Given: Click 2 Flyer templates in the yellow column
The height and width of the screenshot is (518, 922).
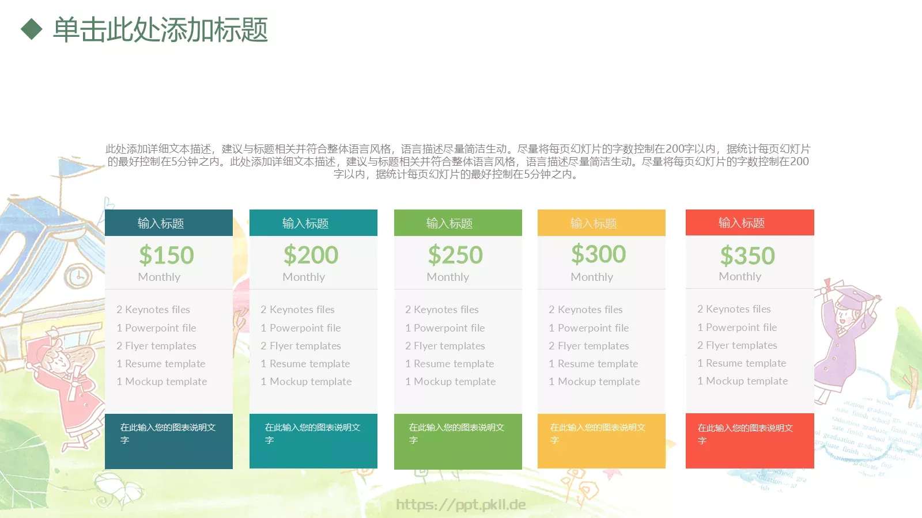Looking at the screenshot, I should click(x=589, y=345).
